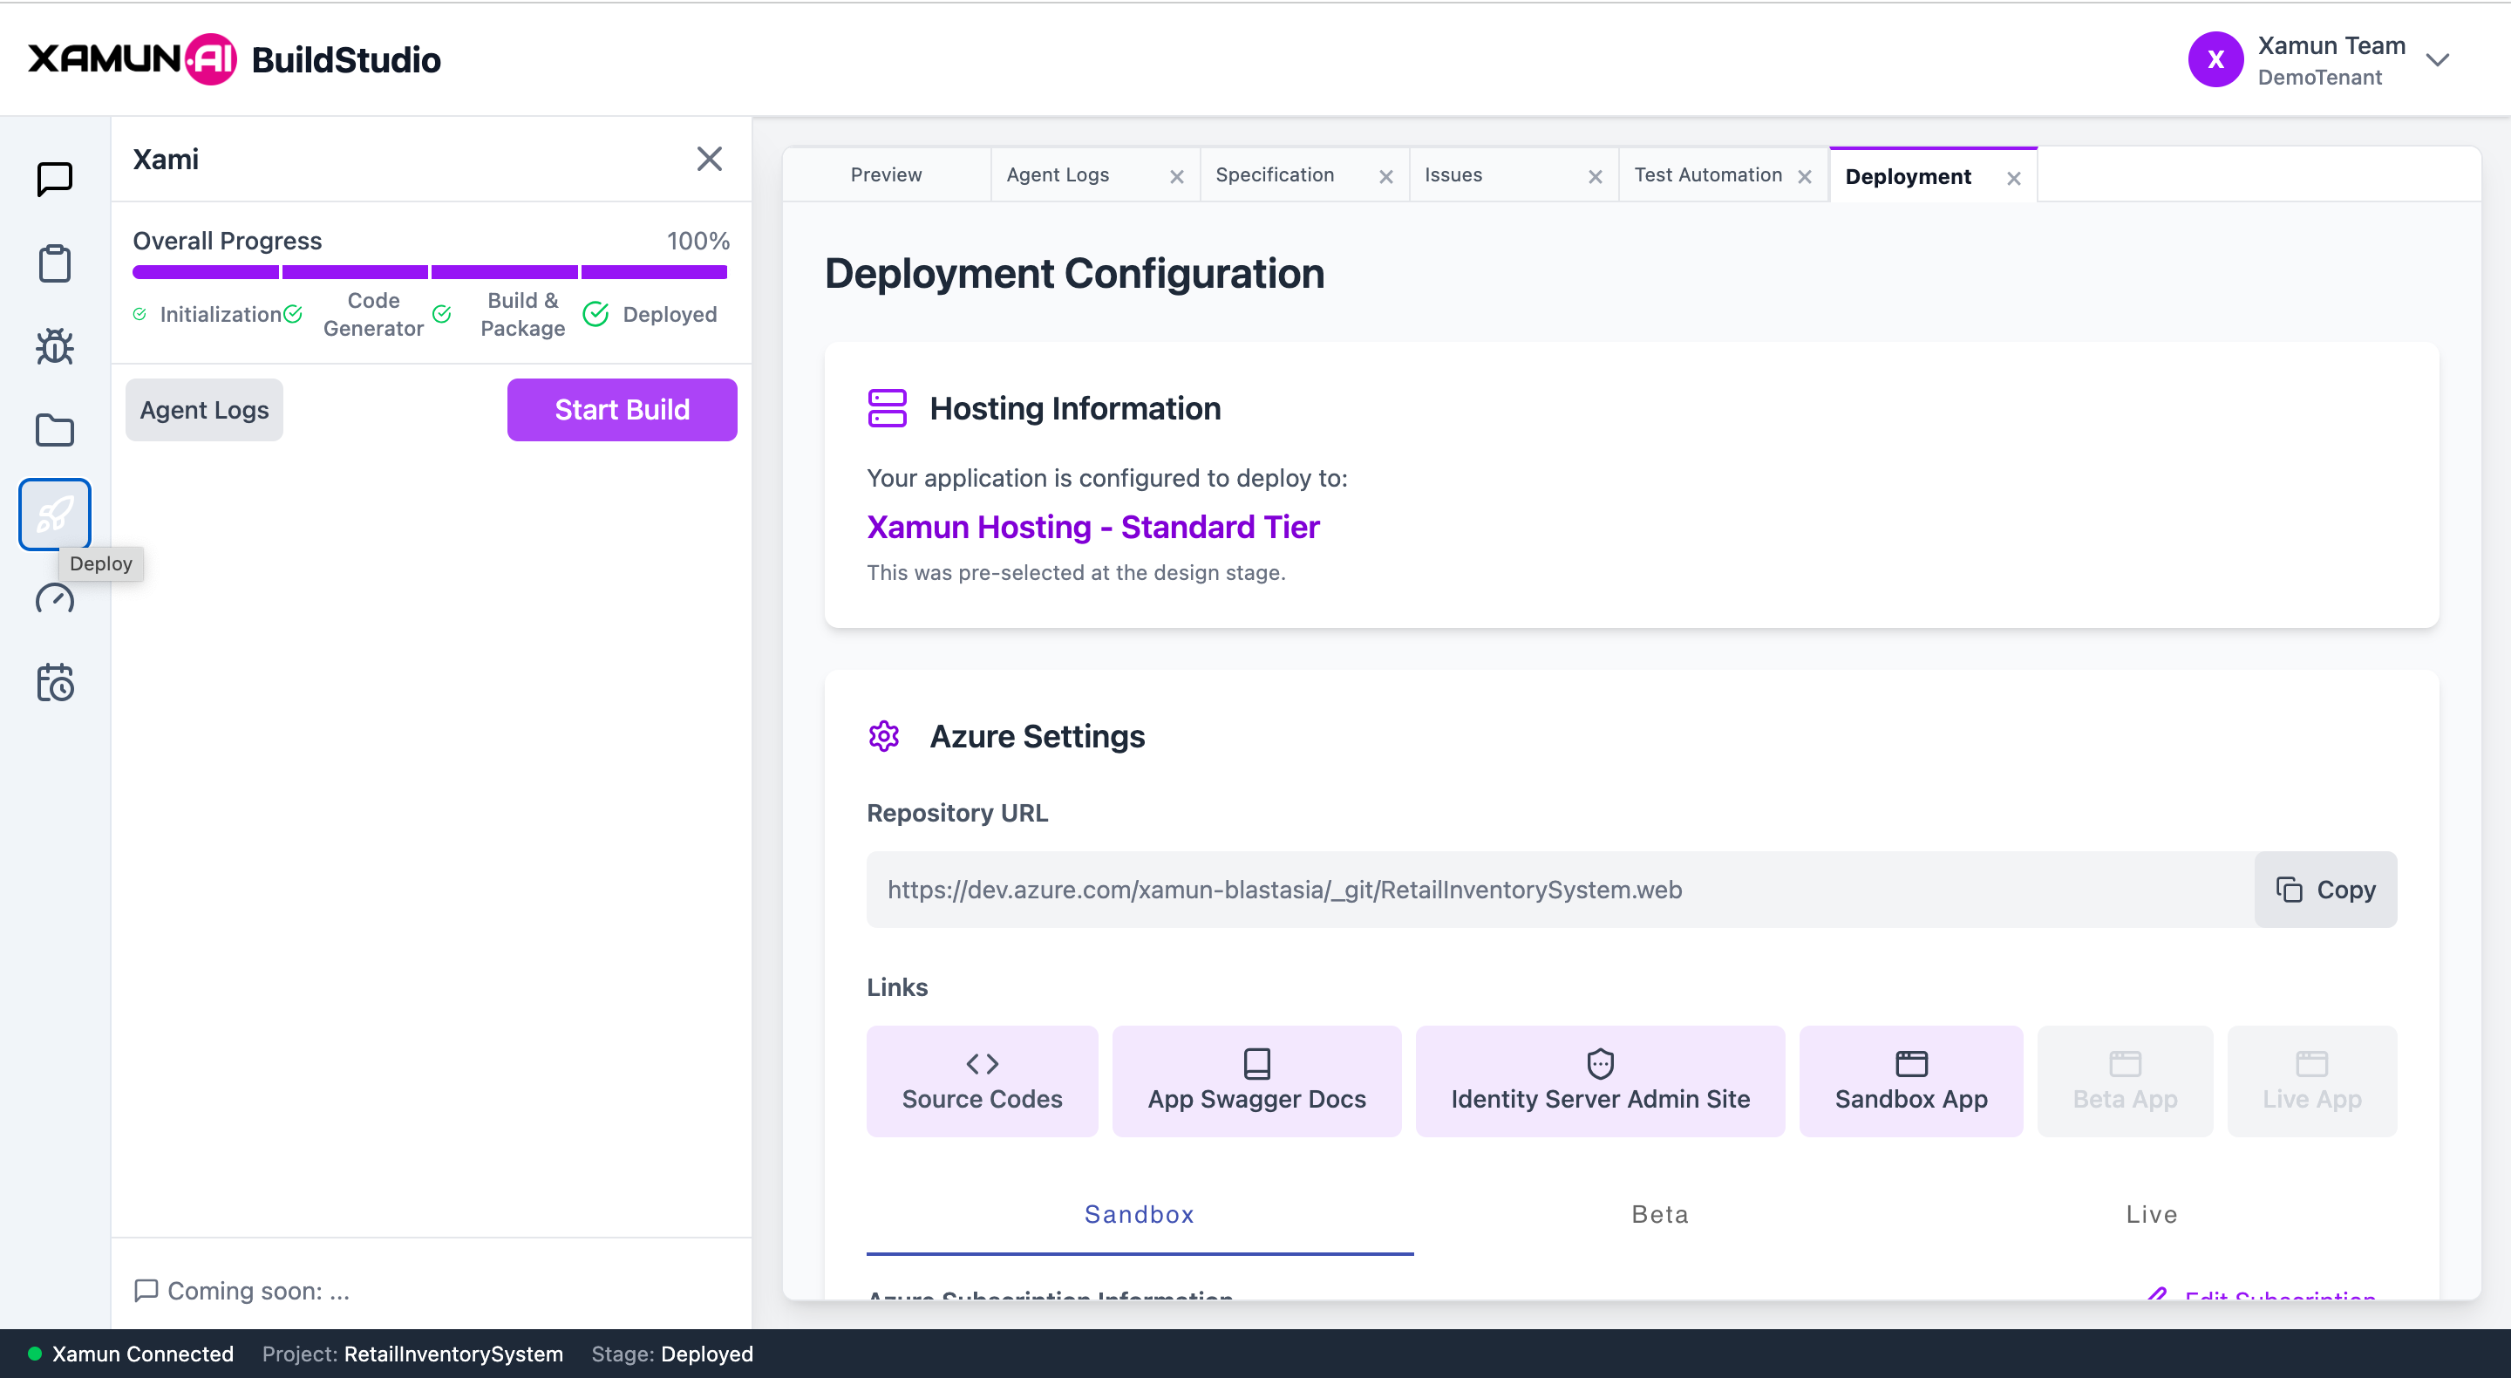Click the 100% progress value
The width and height of the screenshot is (2511, 1378).
697,241
